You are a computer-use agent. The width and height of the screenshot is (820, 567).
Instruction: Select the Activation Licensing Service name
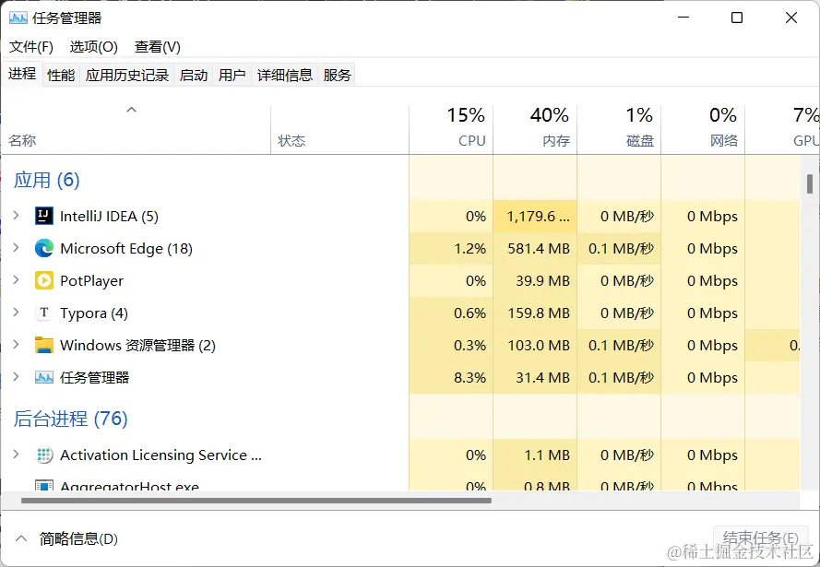pos(160,455)
